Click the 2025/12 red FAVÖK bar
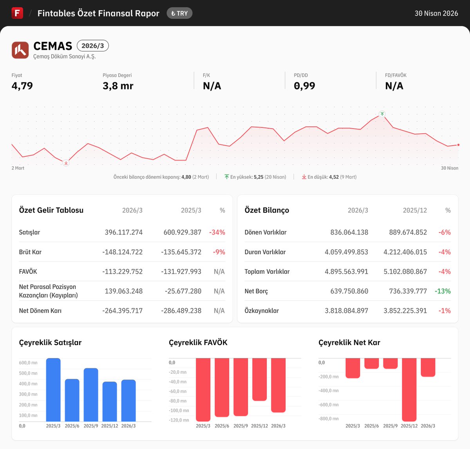This screenshot has width=470, height=449. (x=260, y=379)
